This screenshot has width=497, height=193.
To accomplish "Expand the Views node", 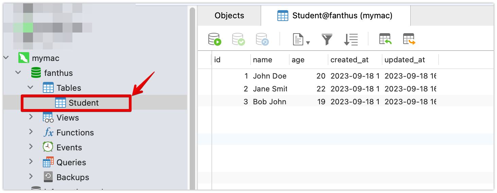I will (31, 117).
